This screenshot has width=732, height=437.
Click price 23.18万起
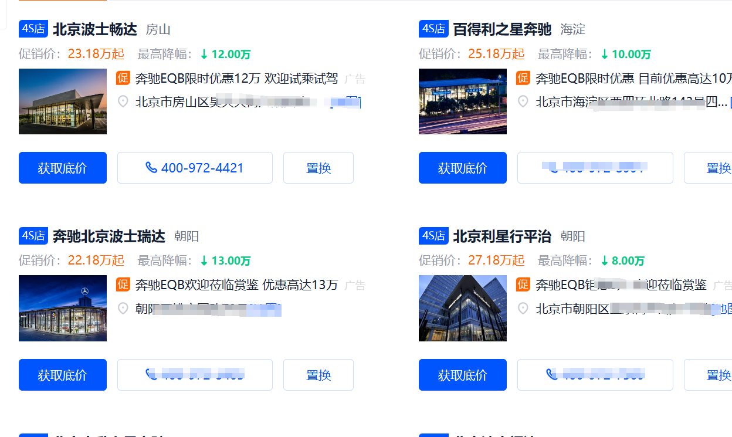96,54
